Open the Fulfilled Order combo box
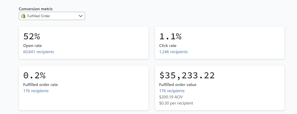The image size is (297, 114). click(52, 16)
